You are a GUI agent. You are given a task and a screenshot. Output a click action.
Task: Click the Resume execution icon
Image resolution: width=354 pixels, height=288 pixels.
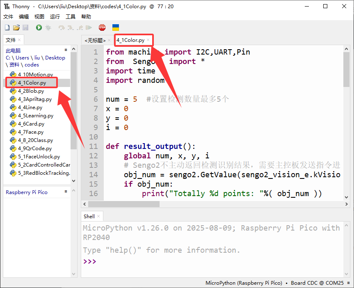(x=89, y=27)
